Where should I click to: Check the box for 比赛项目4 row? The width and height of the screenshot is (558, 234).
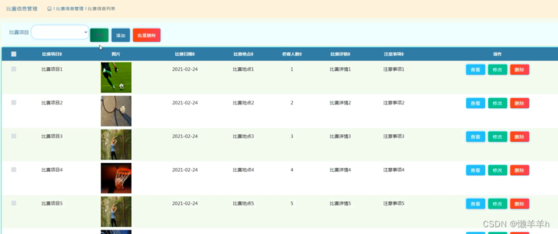(14, 170)
